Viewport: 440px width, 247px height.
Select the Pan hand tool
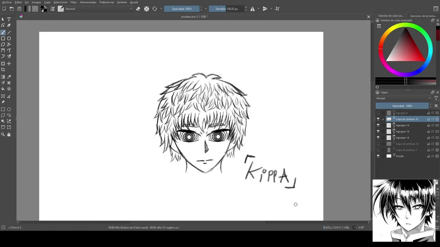[9, 134]
